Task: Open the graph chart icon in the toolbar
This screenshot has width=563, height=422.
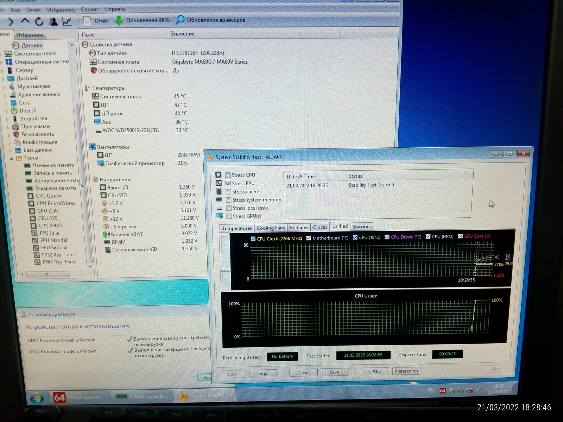Action: pyautogui.click(x=67, y=22)
